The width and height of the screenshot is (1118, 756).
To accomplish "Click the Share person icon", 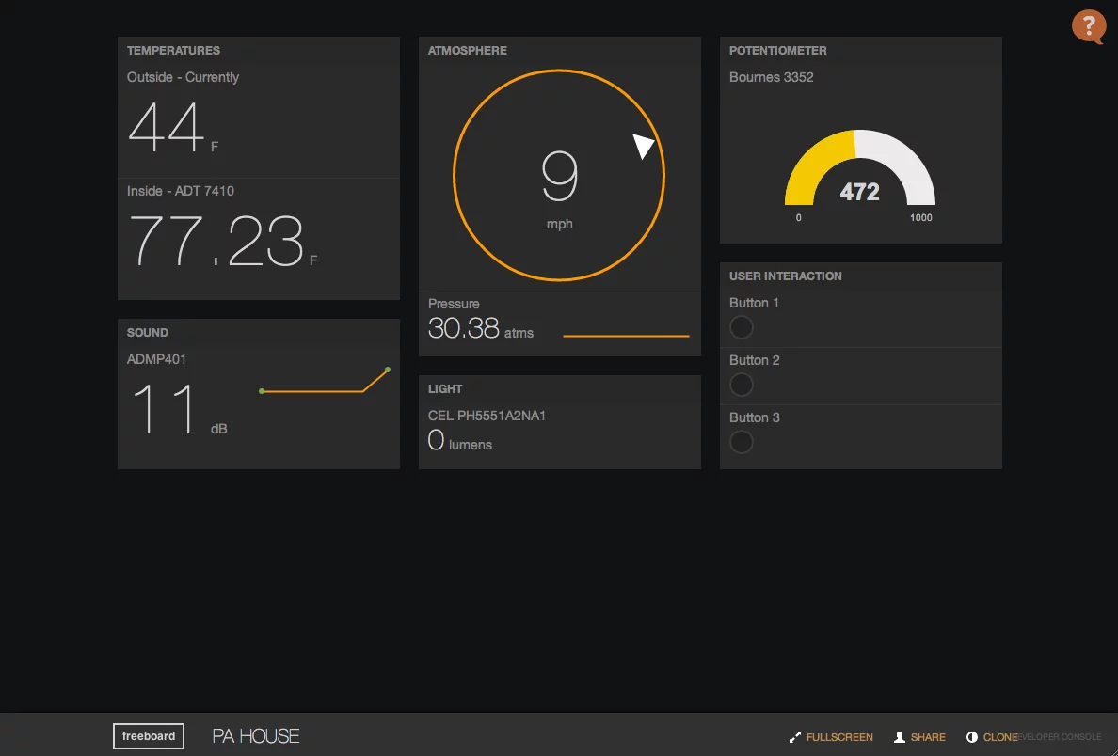I will [899, 737].
